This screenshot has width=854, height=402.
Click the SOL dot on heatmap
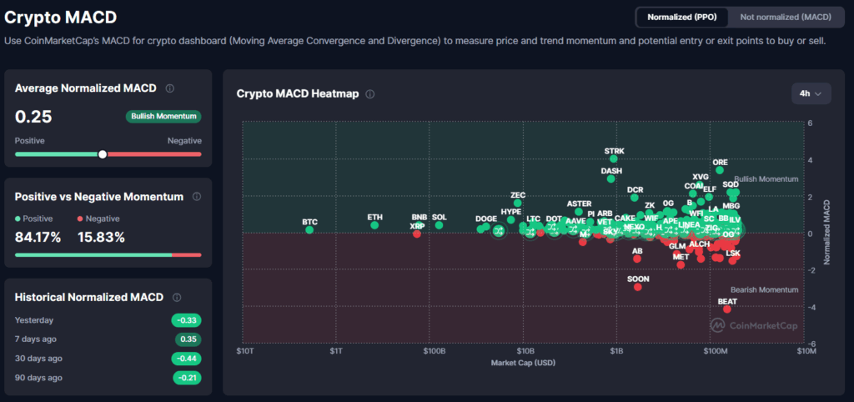(x=439, y=225)
